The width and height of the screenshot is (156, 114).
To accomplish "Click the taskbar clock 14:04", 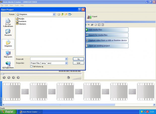I will (x=152, y=112).
